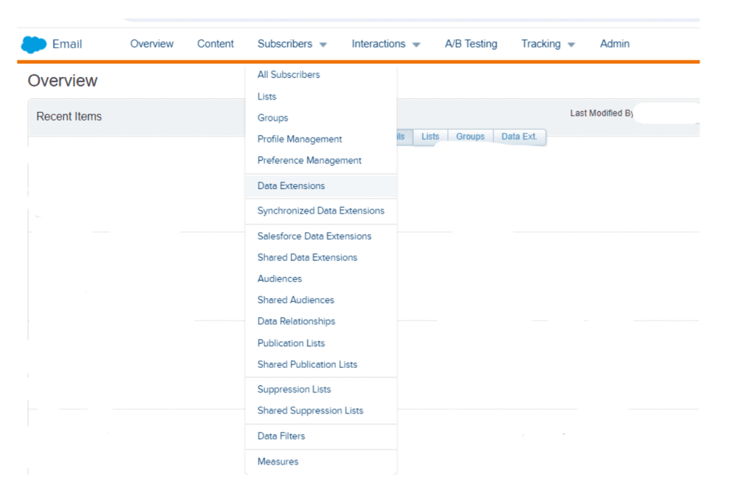Open the Data Ext. tab
Viewport: 739px width, 482px height.
520,136
